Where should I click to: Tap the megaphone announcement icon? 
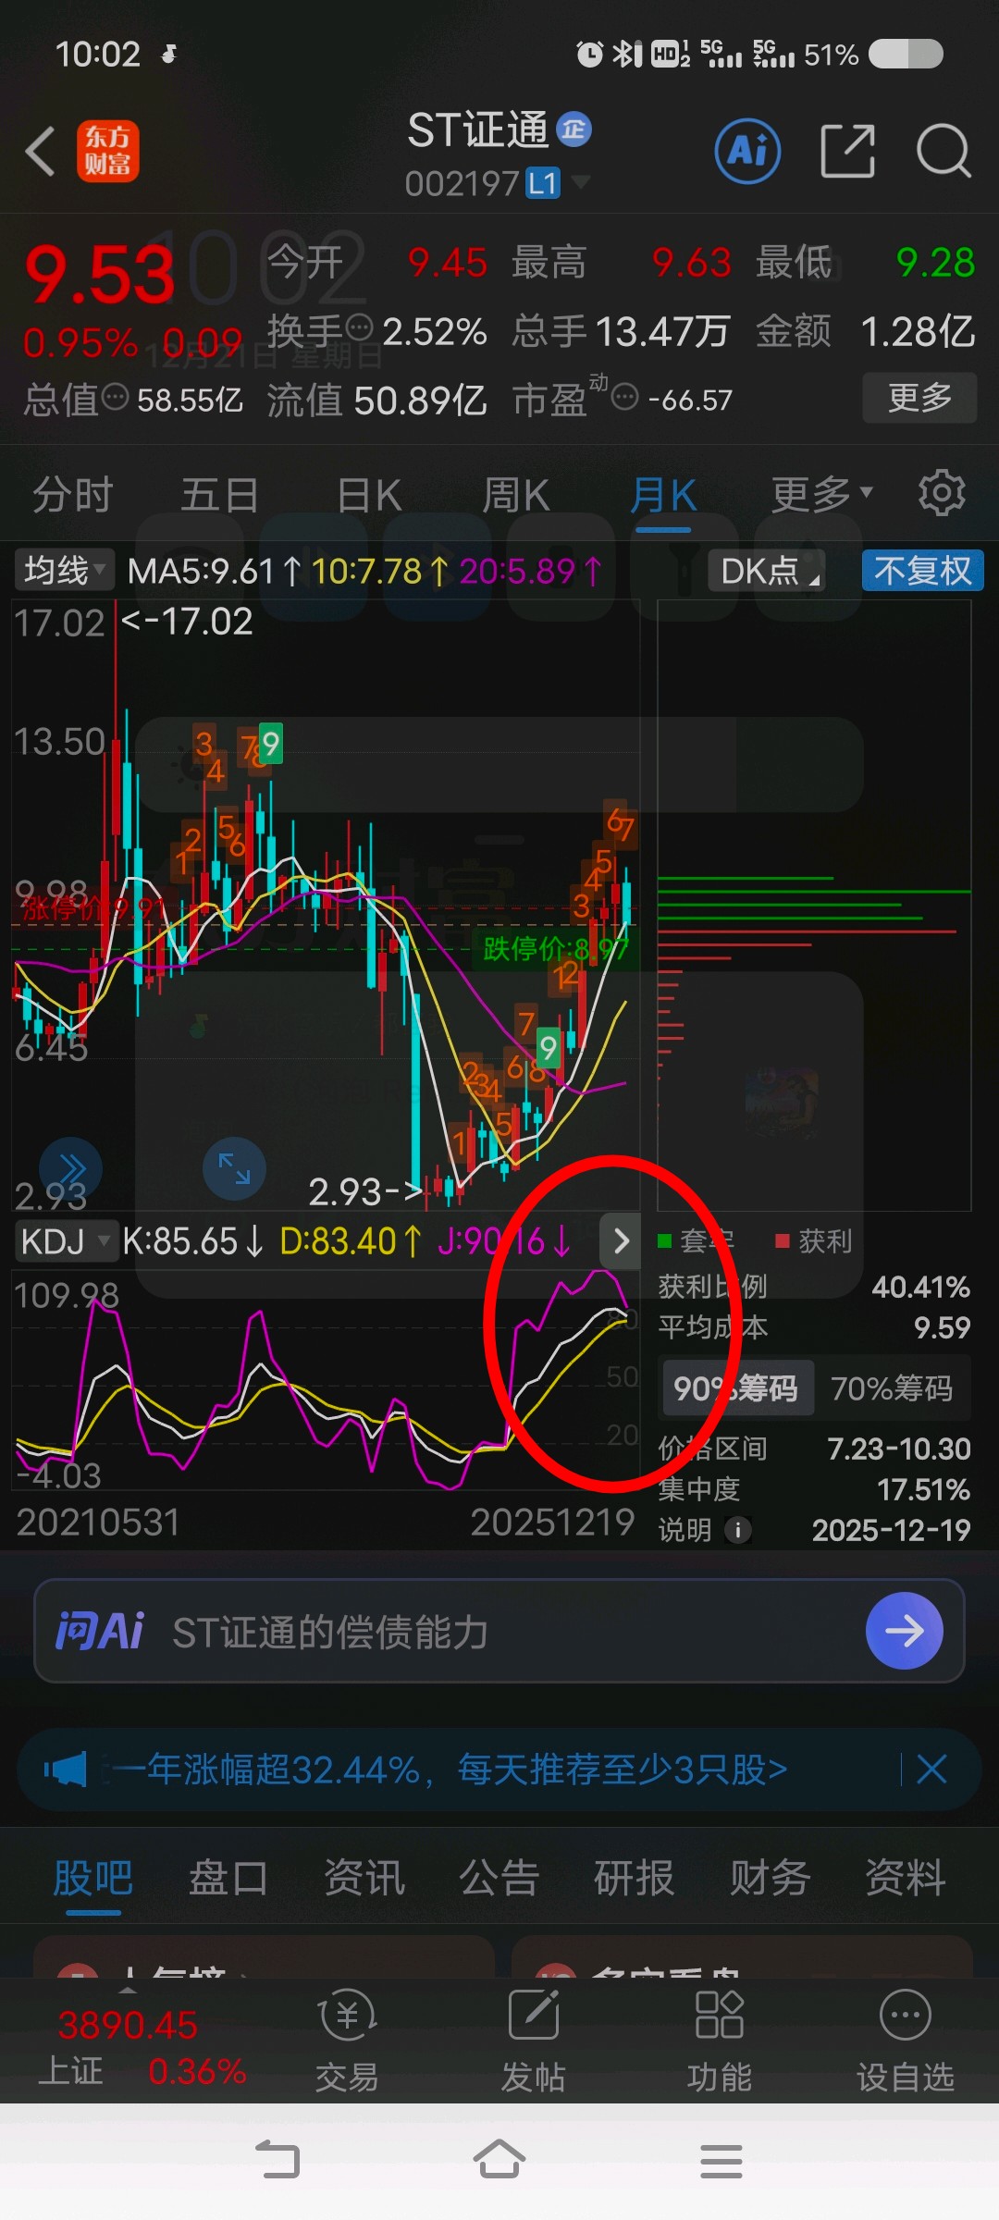click(65, 1770)
